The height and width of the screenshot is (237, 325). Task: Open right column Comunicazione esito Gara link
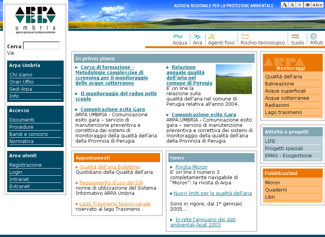pyautogui.click(x=204, y=114)
